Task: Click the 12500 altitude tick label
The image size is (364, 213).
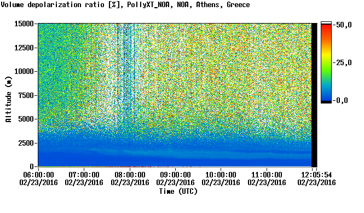Action: (x=24, y=48)
